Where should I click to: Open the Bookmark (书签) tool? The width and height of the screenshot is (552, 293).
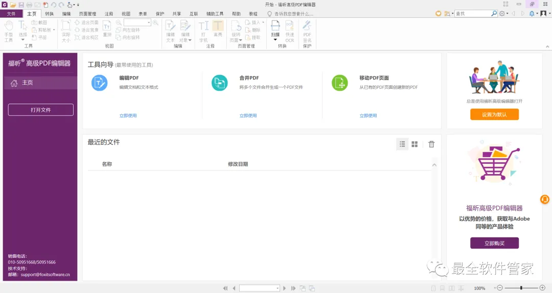point(39,37)
